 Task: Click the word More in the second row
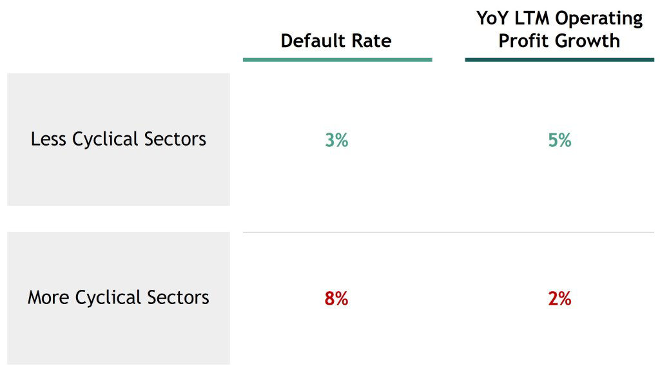click(48, 298)
